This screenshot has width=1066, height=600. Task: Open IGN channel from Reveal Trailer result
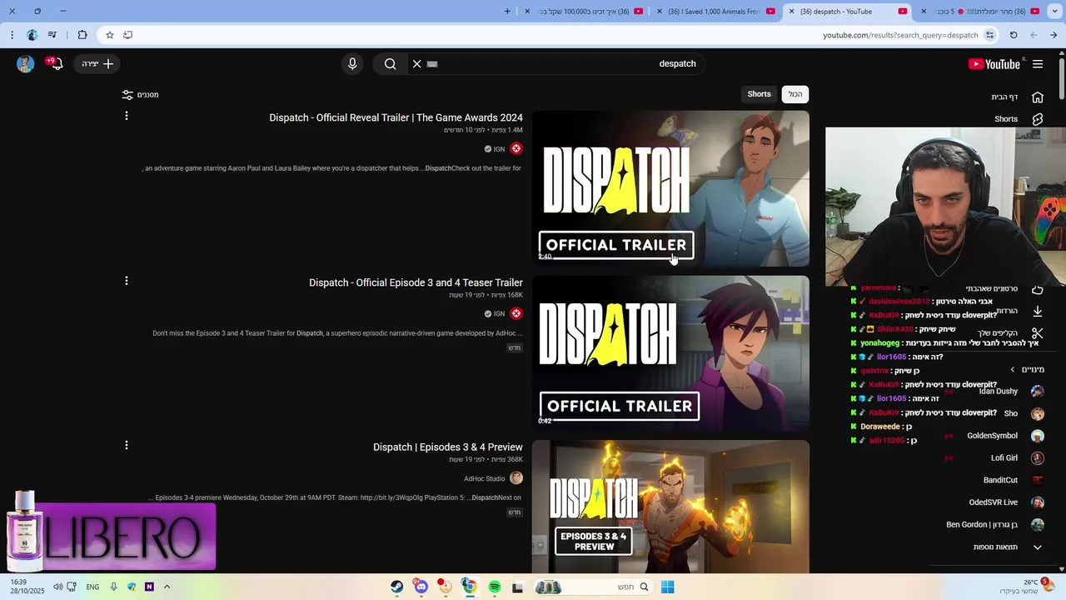tap(499, 149)
